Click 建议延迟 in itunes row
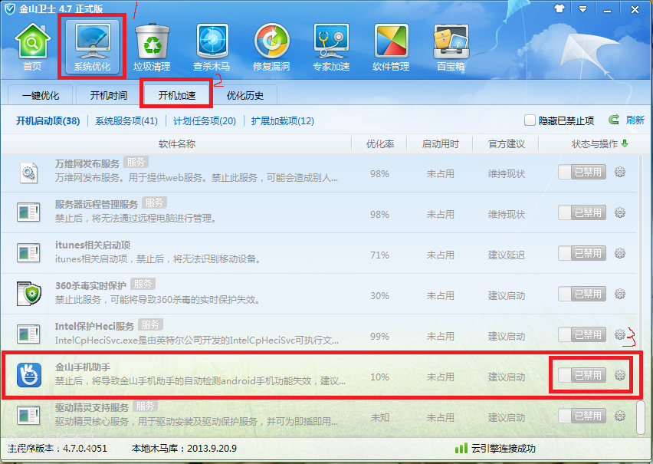Screen dimensions: 653x464 point(507,255)
